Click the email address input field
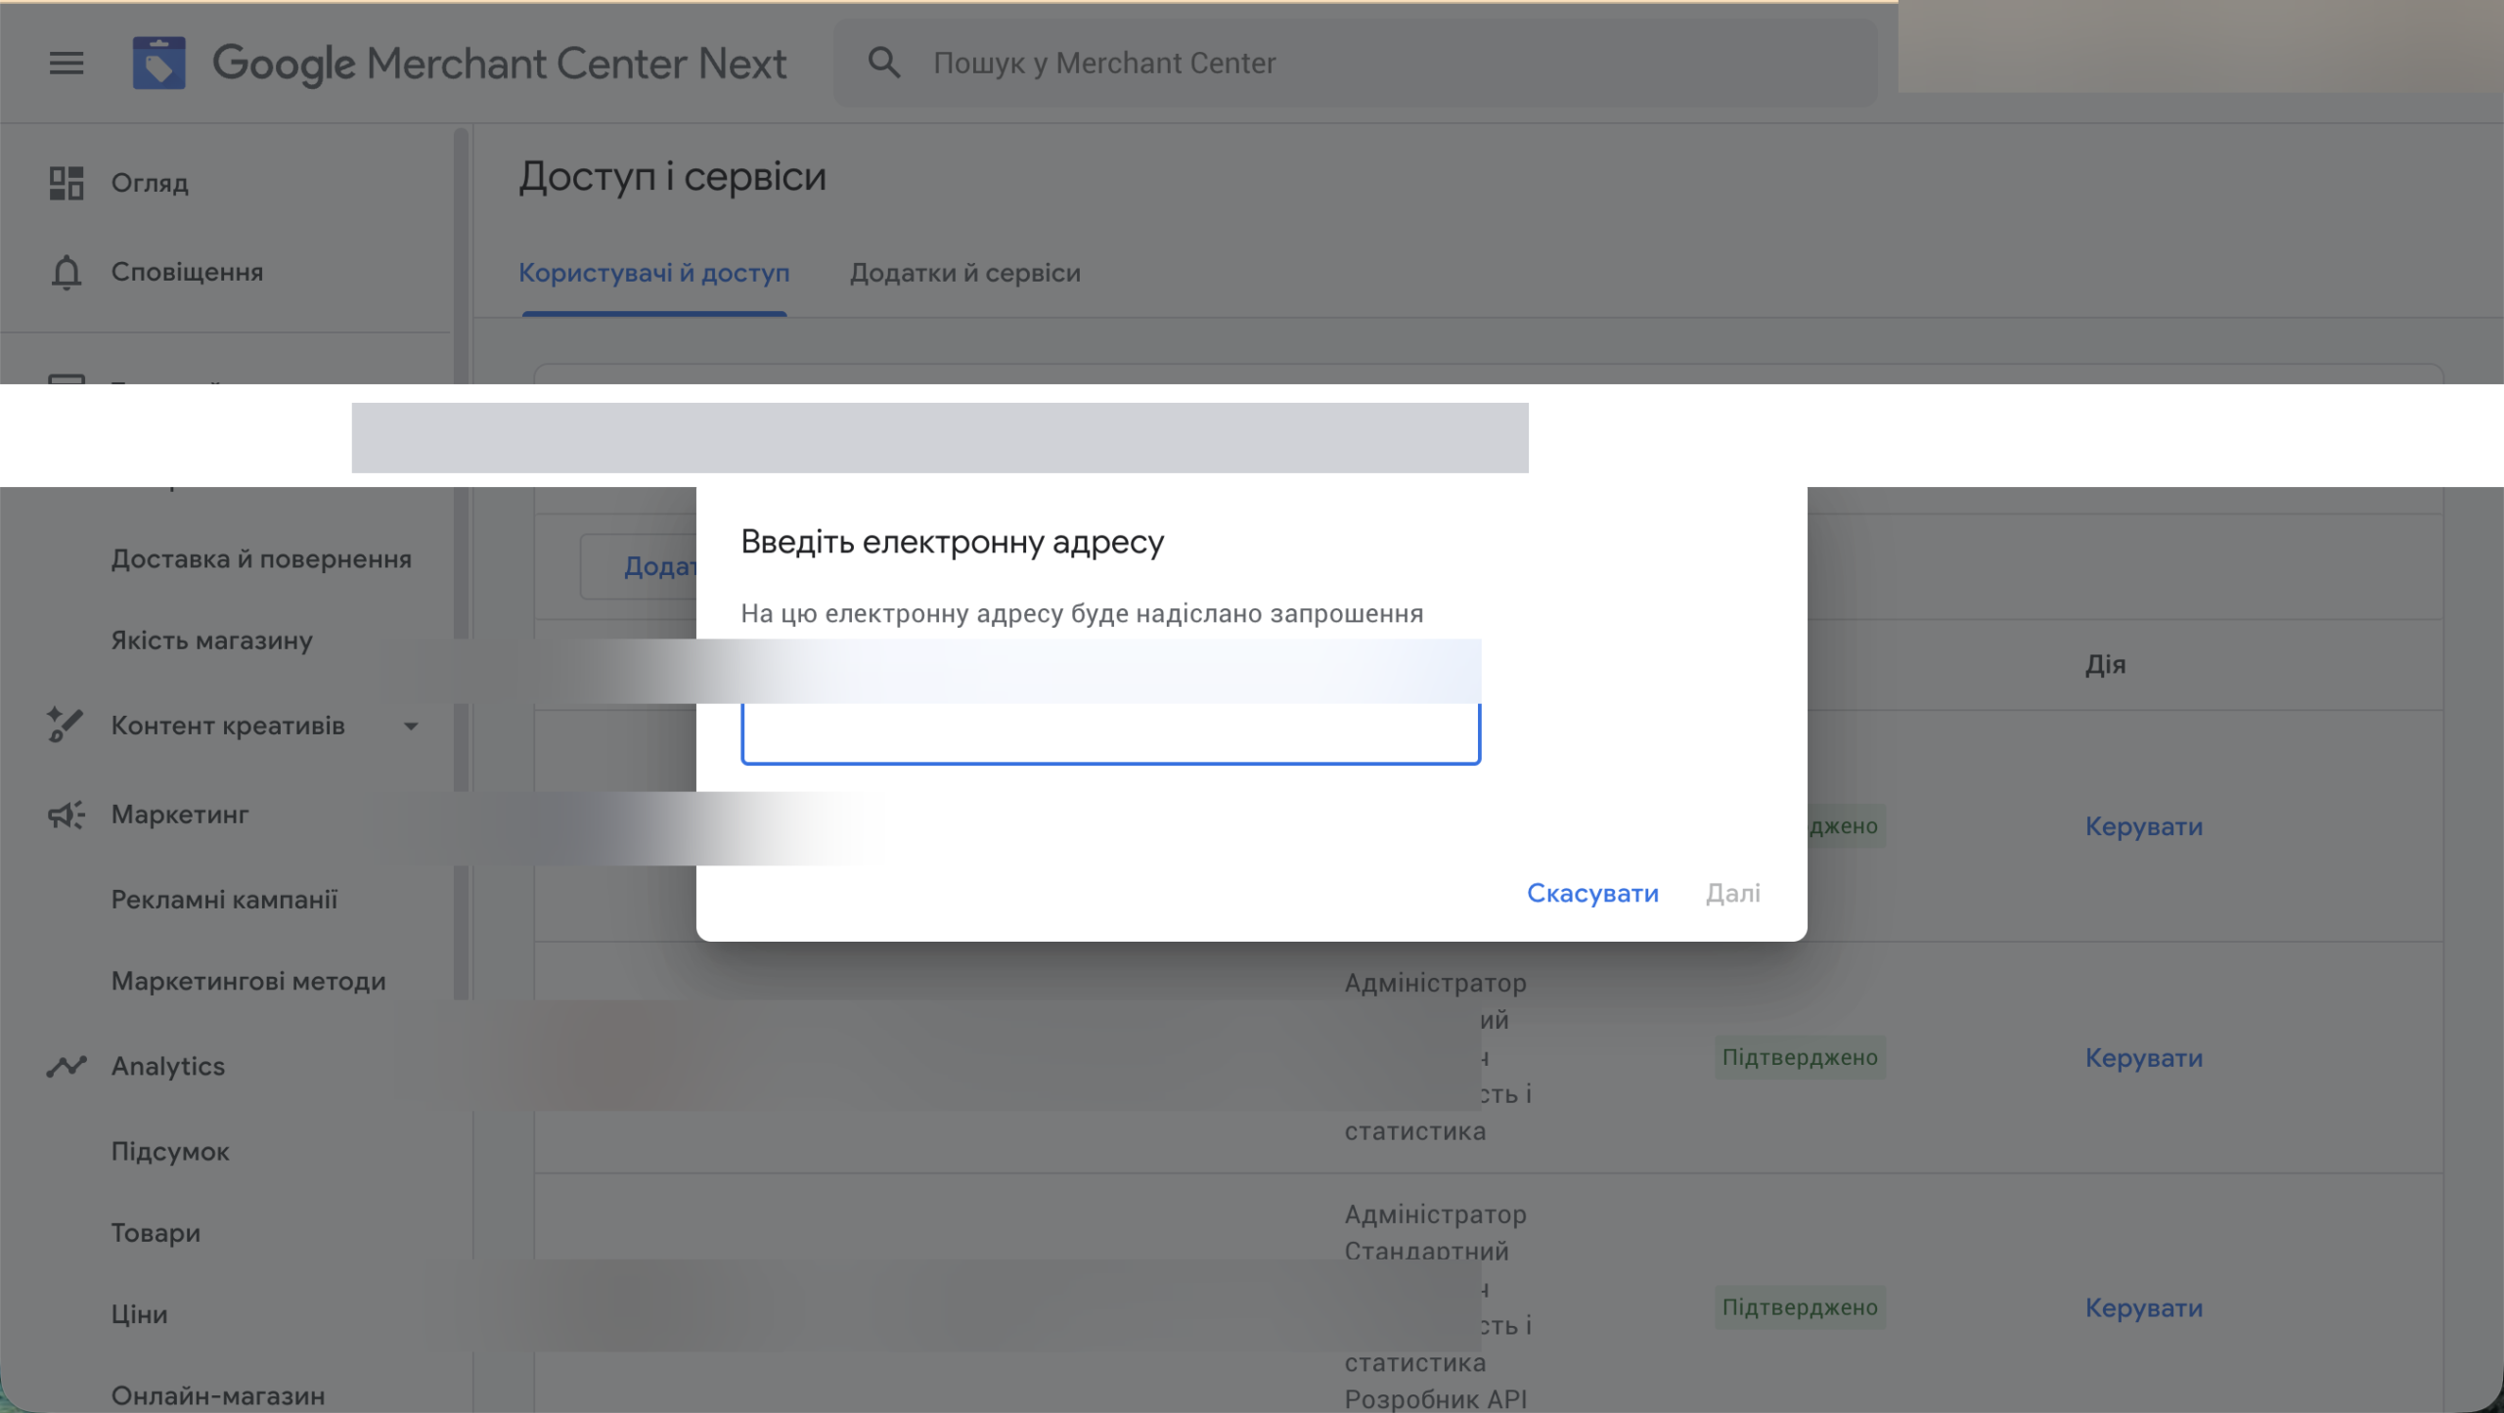The width and height of the screenshot is (2504, 1413). click(x=1111, y=732)
